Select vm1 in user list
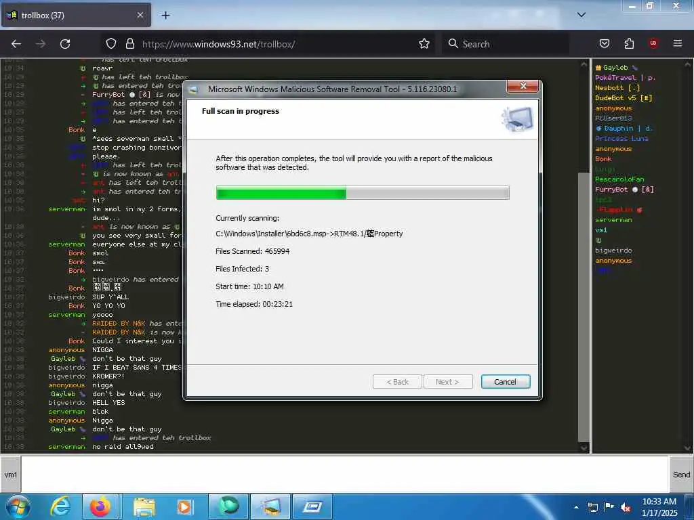 [x=601, y=230]
